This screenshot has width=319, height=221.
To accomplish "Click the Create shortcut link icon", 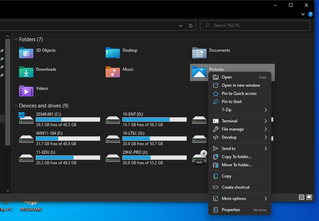I will pyautogui.click(x=216, y=187).
